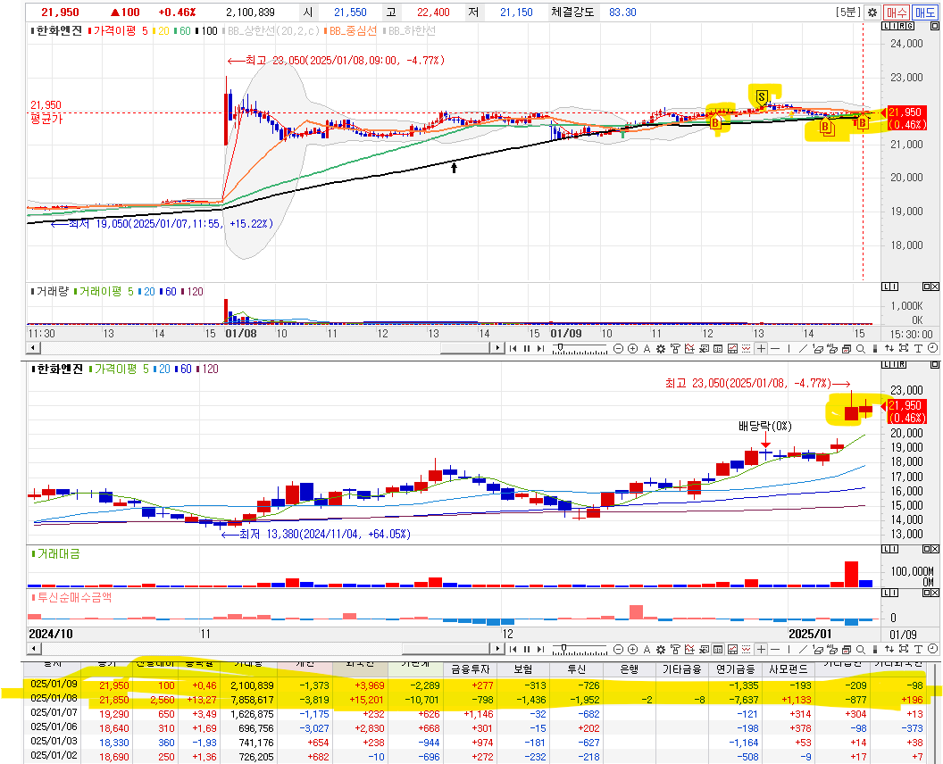Close the 거래량 volume pane with X

click(935, 286)
